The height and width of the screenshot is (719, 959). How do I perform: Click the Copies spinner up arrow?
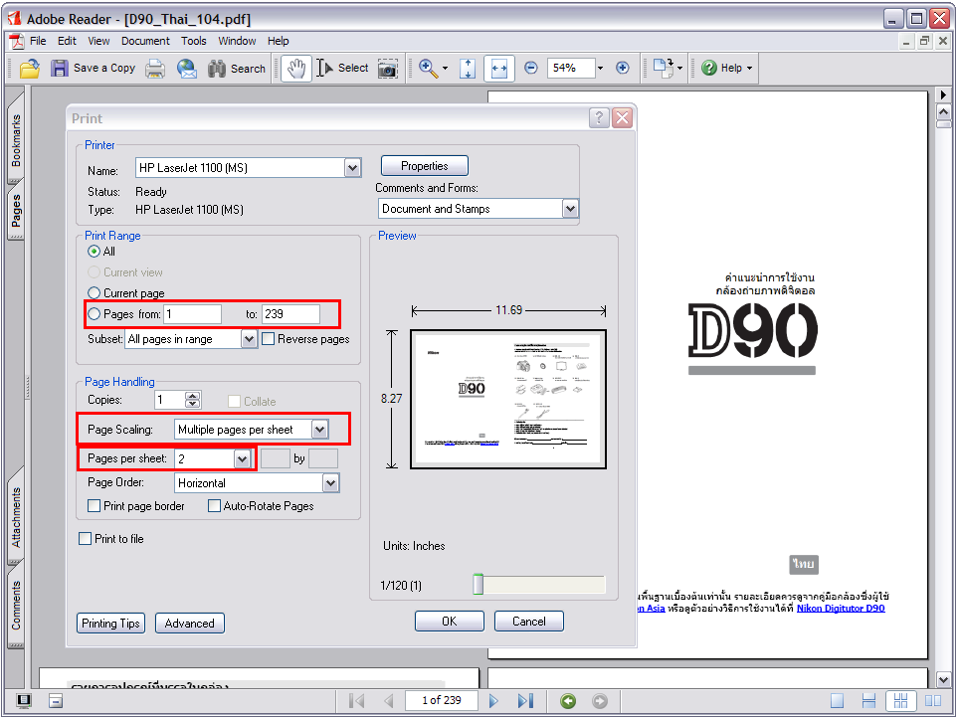tap(192, 396)
